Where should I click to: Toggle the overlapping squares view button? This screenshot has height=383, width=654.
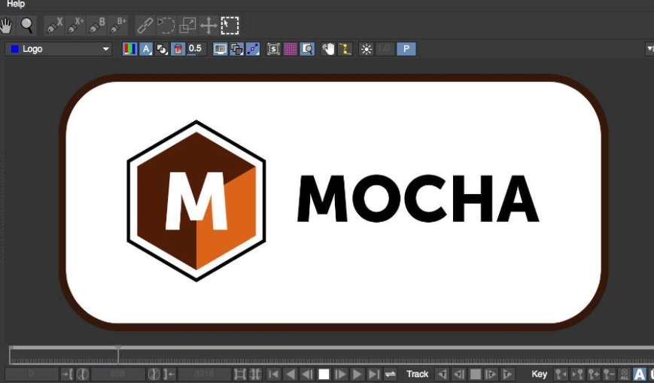coord(236,49)
